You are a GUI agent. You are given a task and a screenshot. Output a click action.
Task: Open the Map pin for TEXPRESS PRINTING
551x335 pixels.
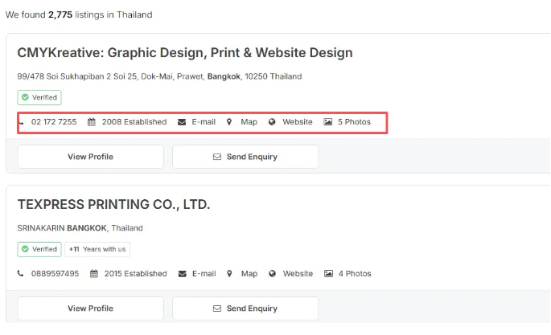229,274
